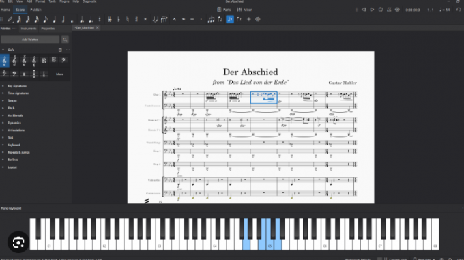Open the Properties panel tab
The width and height of the screenshot is (464, 260).
point(48,29)
